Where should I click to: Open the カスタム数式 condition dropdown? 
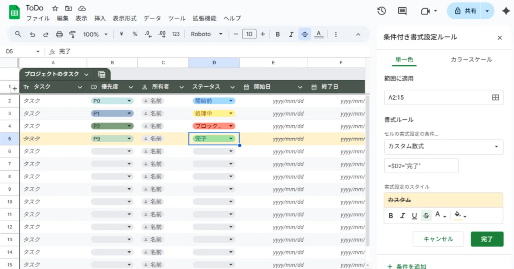(x=444, y=147)
